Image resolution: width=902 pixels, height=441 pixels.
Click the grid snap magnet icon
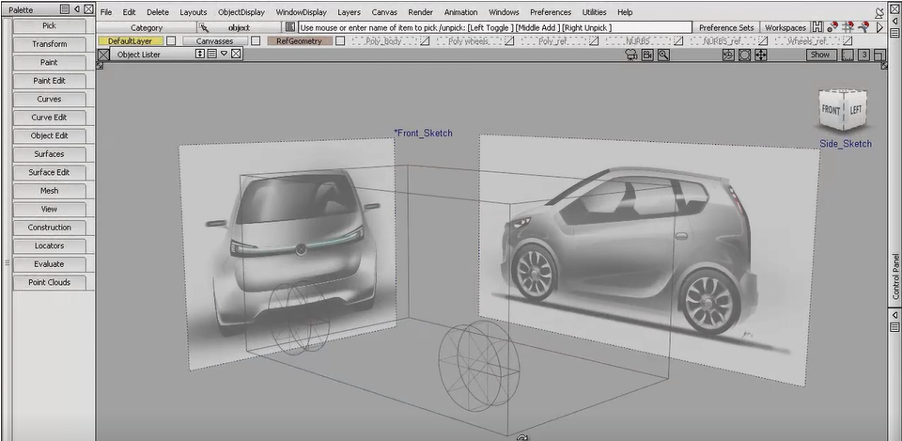pyautogui.click(x=847, y=27)
